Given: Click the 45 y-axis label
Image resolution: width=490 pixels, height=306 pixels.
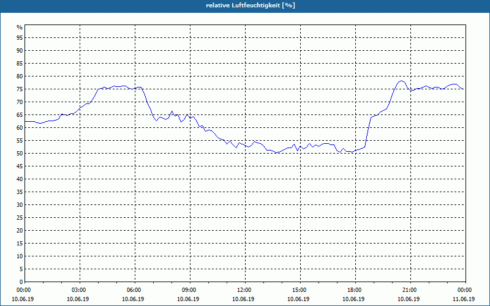Looking at the screenshot, I should click(20, 166).
